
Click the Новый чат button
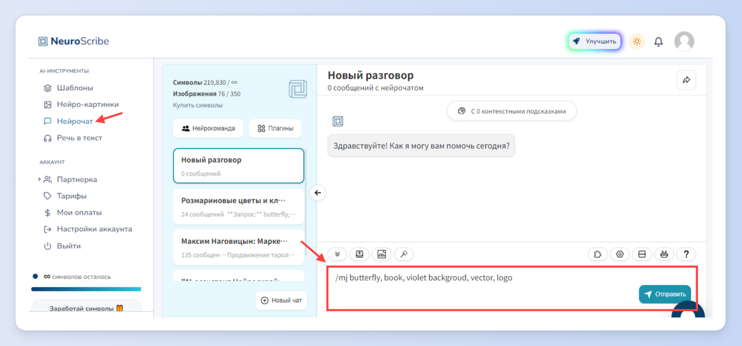(281, 300)
